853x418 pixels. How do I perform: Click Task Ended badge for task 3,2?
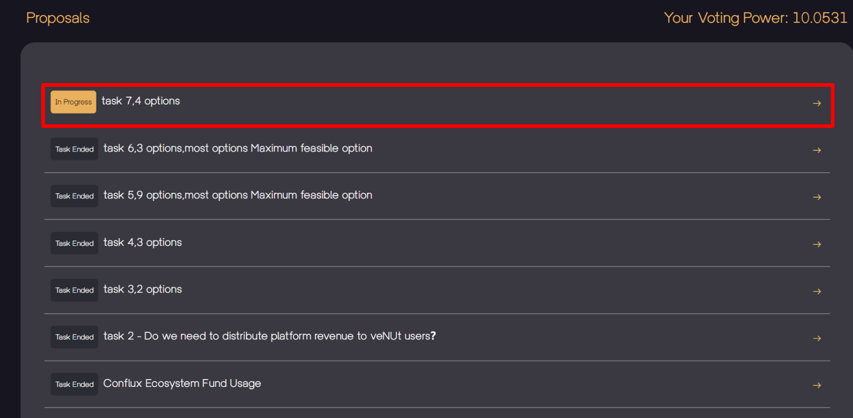(x=74, y=290)
